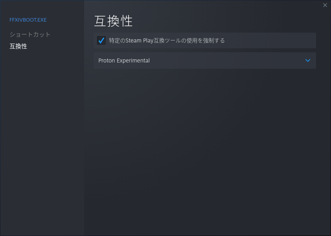
Task: Click the blue checkmark icon
Action: 101,40
